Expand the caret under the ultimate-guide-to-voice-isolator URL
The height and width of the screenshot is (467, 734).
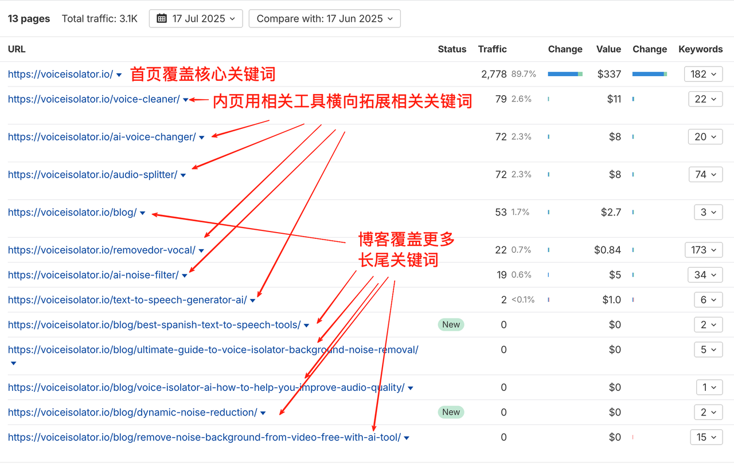point(13,363)
